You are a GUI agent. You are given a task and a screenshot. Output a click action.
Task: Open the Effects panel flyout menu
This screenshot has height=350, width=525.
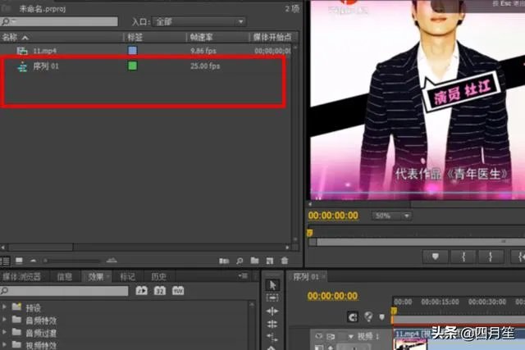click(243, 276)
